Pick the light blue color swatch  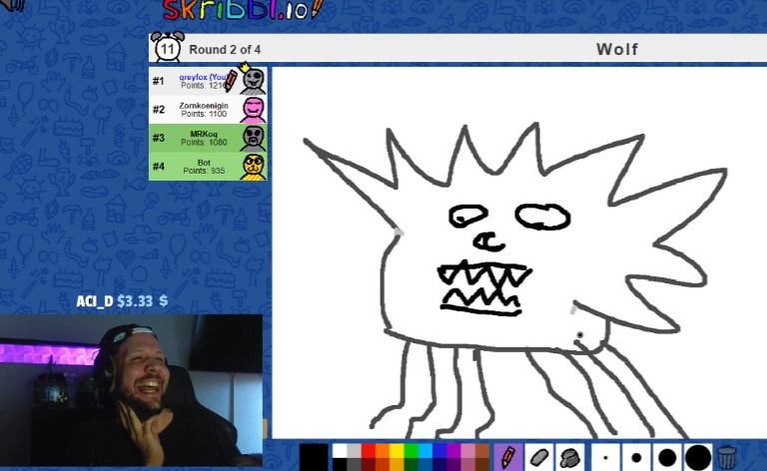[x=425, y=450]
